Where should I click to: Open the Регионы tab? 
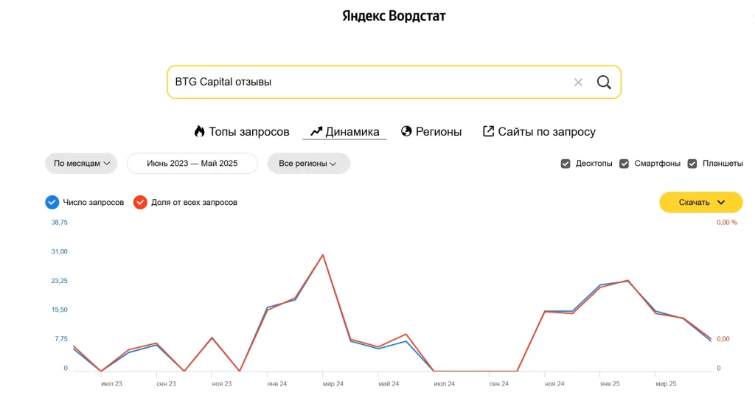[431, 131]
